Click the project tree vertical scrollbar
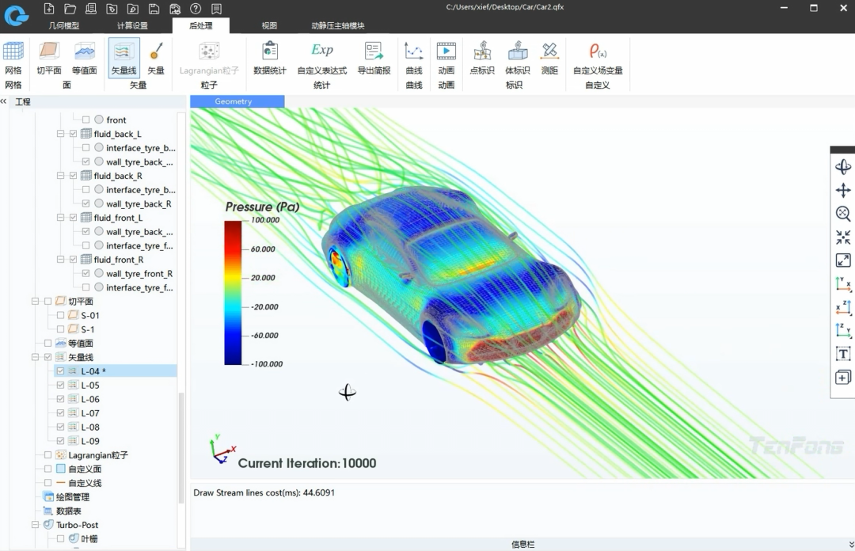Viewport: 855px width, 551px height. [181, 447]
